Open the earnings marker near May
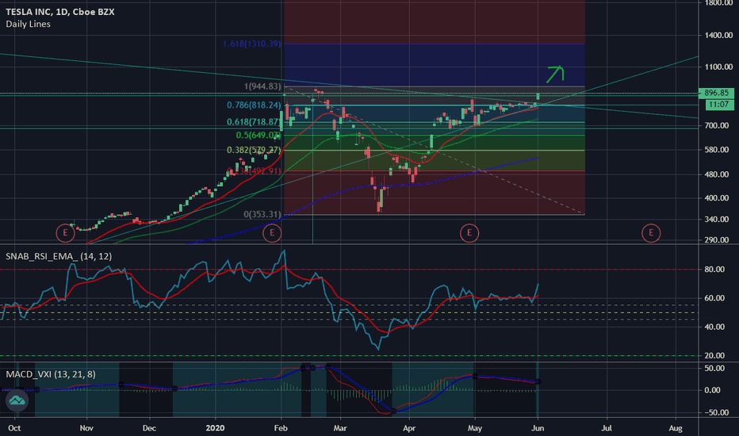The height and width of the screenshot is (436, 739). click(469, 233)
